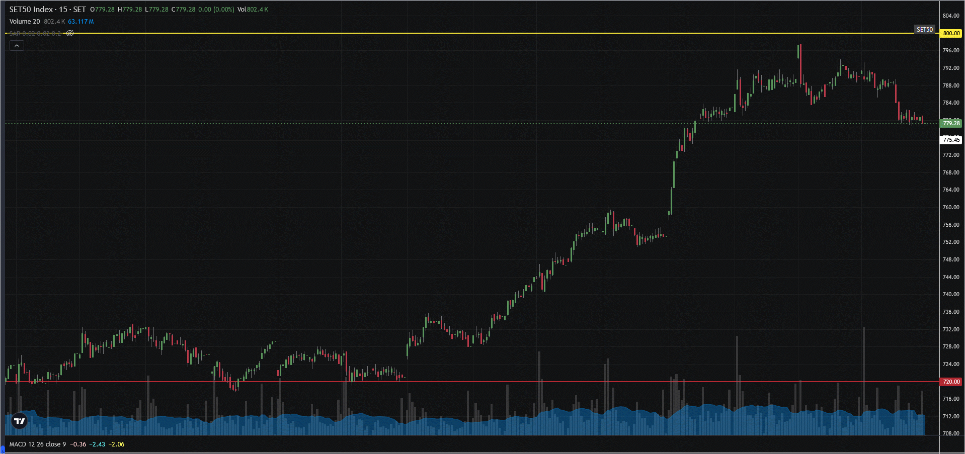
Task: Click the 0.00 (0.00%) change value
Action: point(216,10)
